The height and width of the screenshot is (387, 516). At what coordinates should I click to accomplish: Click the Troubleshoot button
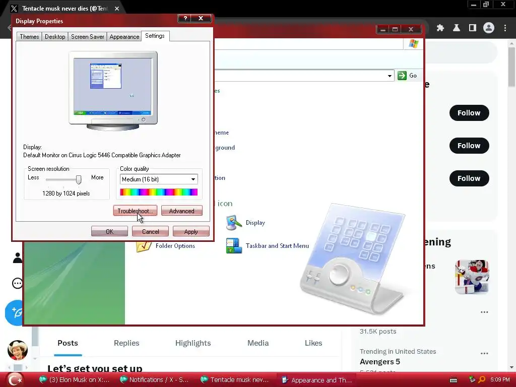point(135,211)
